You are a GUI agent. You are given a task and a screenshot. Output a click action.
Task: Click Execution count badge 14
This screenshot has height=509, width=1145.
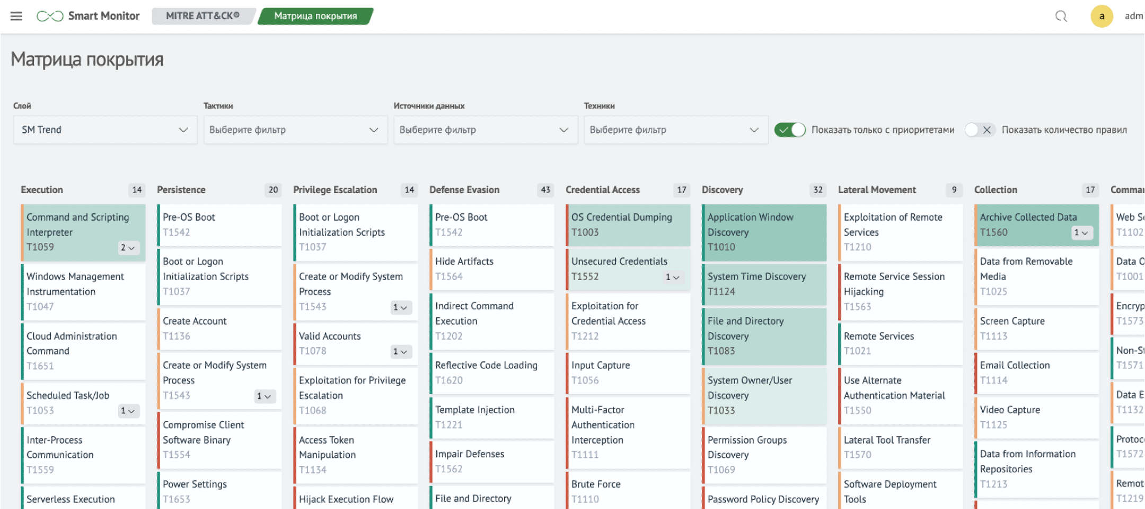[x=137, y=190]
